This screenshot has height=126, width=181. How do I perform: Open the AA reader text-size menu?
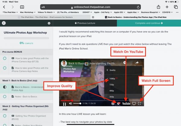pos(43,7)
